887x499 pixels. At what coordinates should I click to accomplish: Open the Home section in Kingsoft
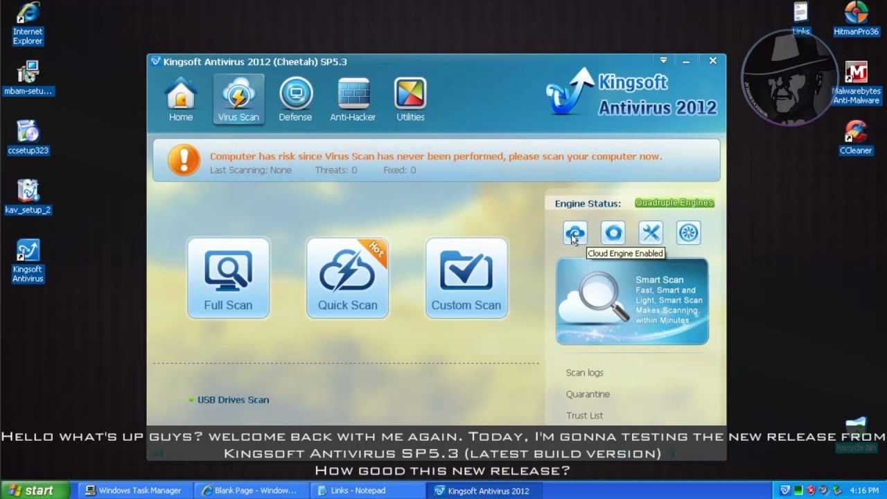click(181, 100)
